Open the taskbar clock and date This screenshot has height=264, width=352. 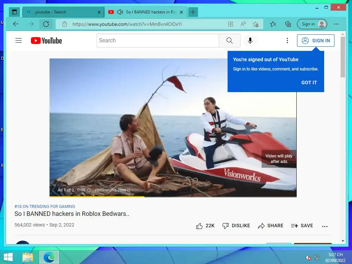pos(335,257)
